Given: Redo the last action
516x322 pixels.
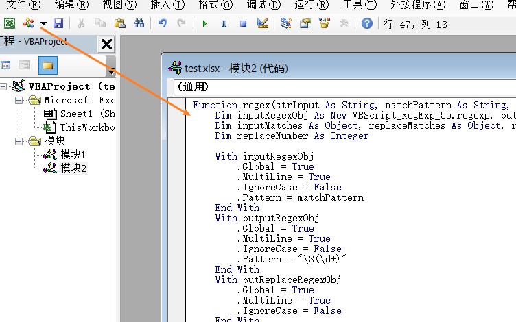Looking at the screenshot, I should (x=181, y=23).
